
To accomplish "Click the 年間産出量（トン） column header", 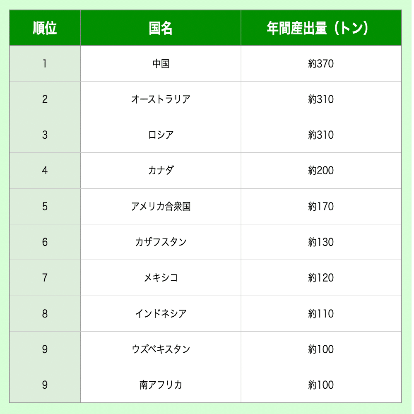I will pos(321,28).
